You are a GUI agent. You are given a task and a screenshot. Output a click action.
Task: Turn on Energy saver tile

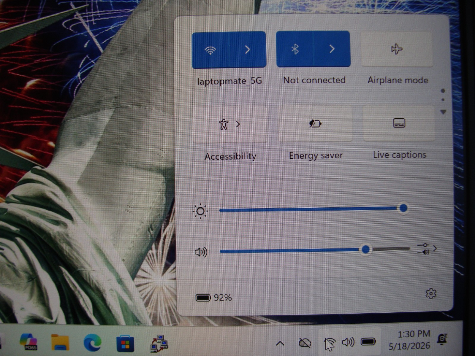tap(315, 123)
